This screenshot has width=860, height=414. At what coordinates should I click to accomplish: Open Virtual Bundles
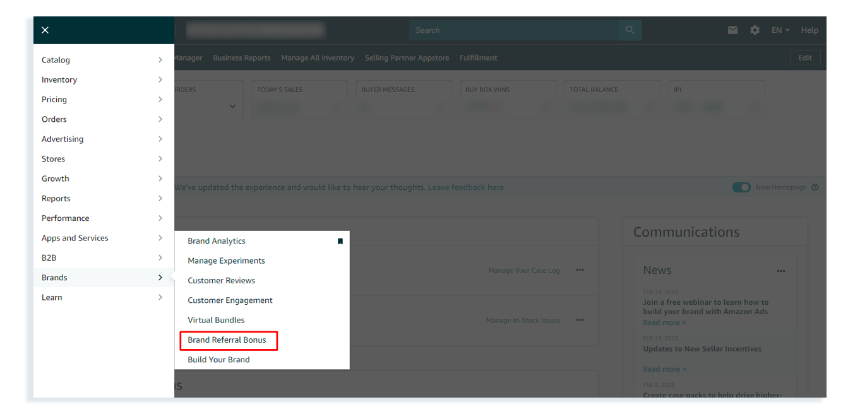[216, 320]
